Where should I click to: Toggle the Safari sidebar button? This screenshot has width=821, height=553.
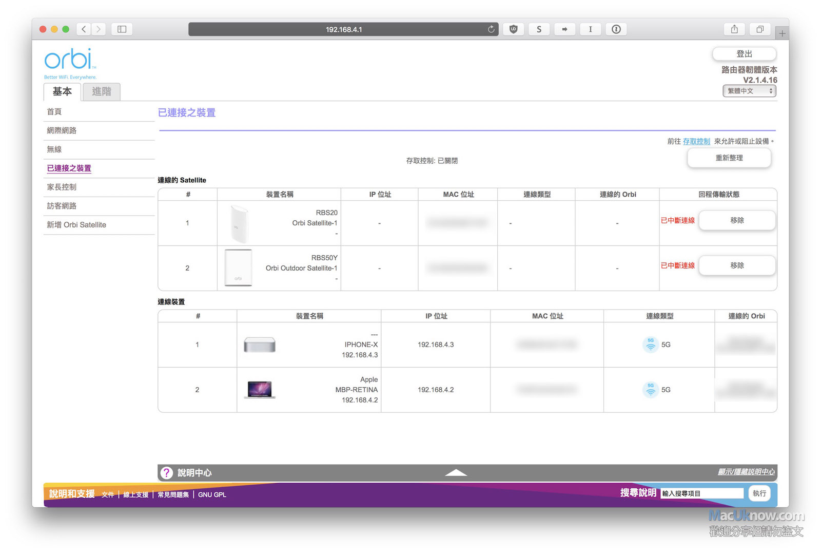(122, 29)
